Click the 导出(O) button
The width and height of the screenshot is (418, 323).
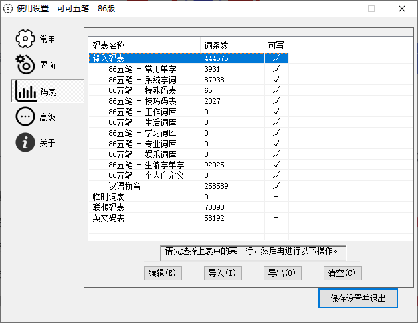coord(282,273)
